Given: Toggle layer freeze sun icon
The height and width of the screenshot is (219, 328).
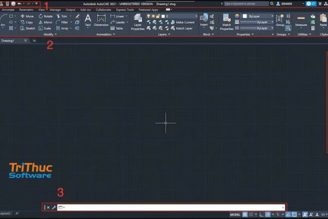Looking at the screenshot, I should click(153, 16).
